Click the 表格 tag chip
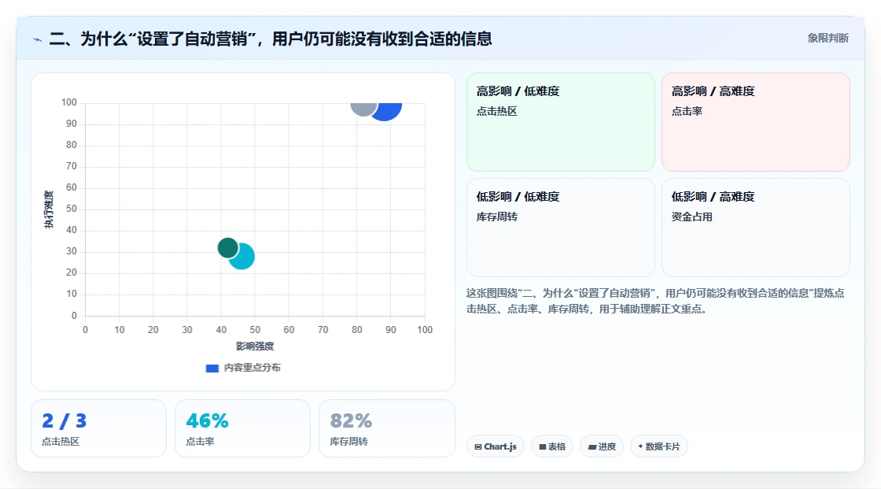The height and width of the screenshot is (489, 881). pos(552,446)
